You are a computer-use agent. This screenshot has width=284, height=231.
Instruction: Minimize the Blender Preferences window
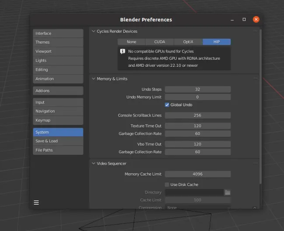pos(232,20)
